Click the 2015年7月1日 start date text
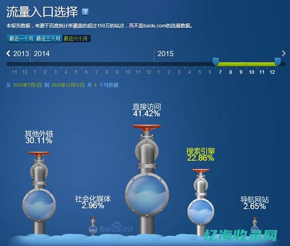The image size is (290, 246). (28, 85)
